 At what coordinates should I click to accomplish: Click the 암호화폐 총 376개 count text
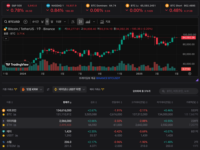point(141,91)
